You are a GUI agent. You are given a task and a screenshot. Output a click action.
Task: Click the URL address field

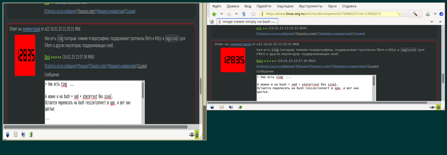pyautogui.click(x=330, y=14)
